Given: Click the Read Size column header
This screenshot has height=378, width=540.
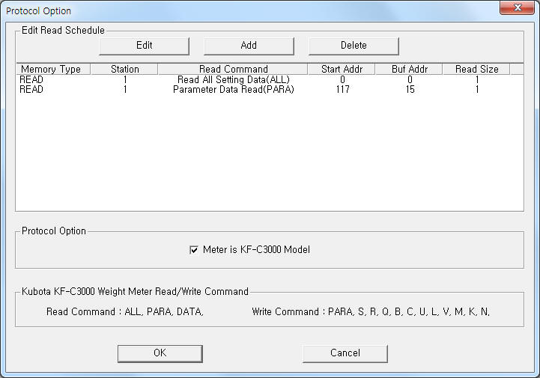Looking at the screenshot, I should click(476, 70).
